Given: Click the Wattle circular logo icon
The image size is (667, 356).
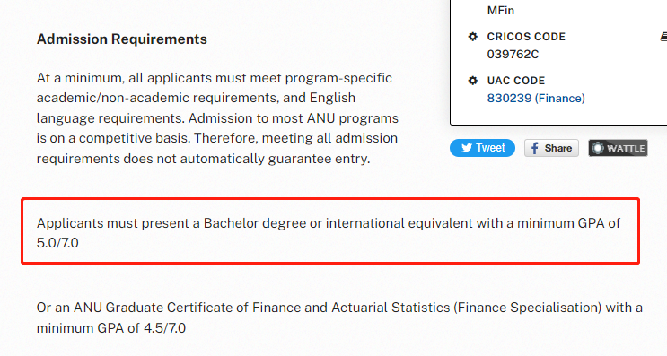Looking at the screenshot, I should [x=598, y=148].
